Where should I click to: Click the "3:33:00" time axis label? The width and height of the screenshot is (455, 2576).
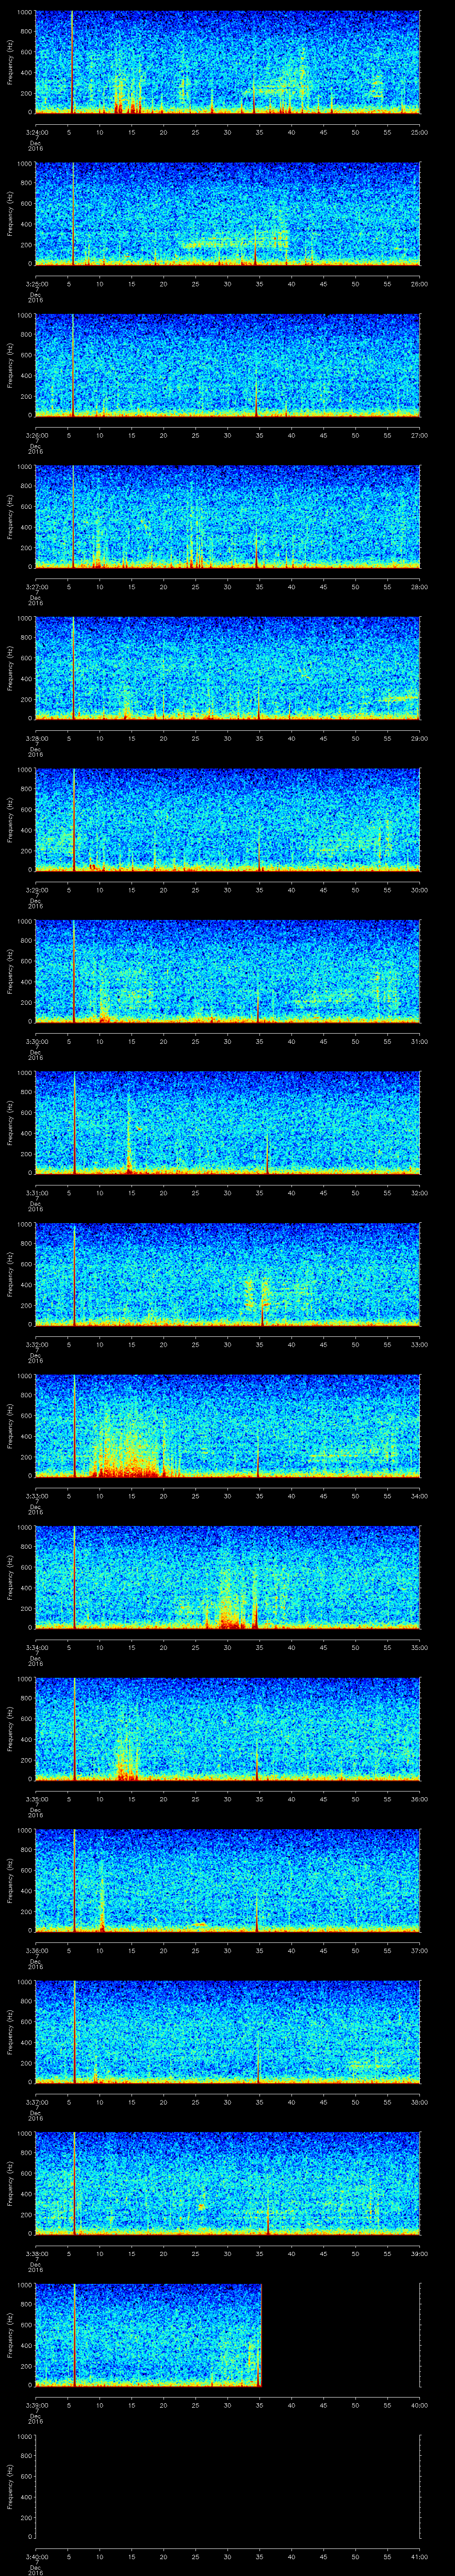37,1496
